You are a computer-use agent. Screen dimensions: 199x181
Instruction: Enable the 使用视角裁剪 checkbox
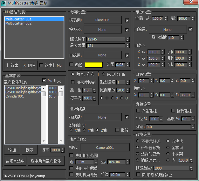(x=71, y=174)
